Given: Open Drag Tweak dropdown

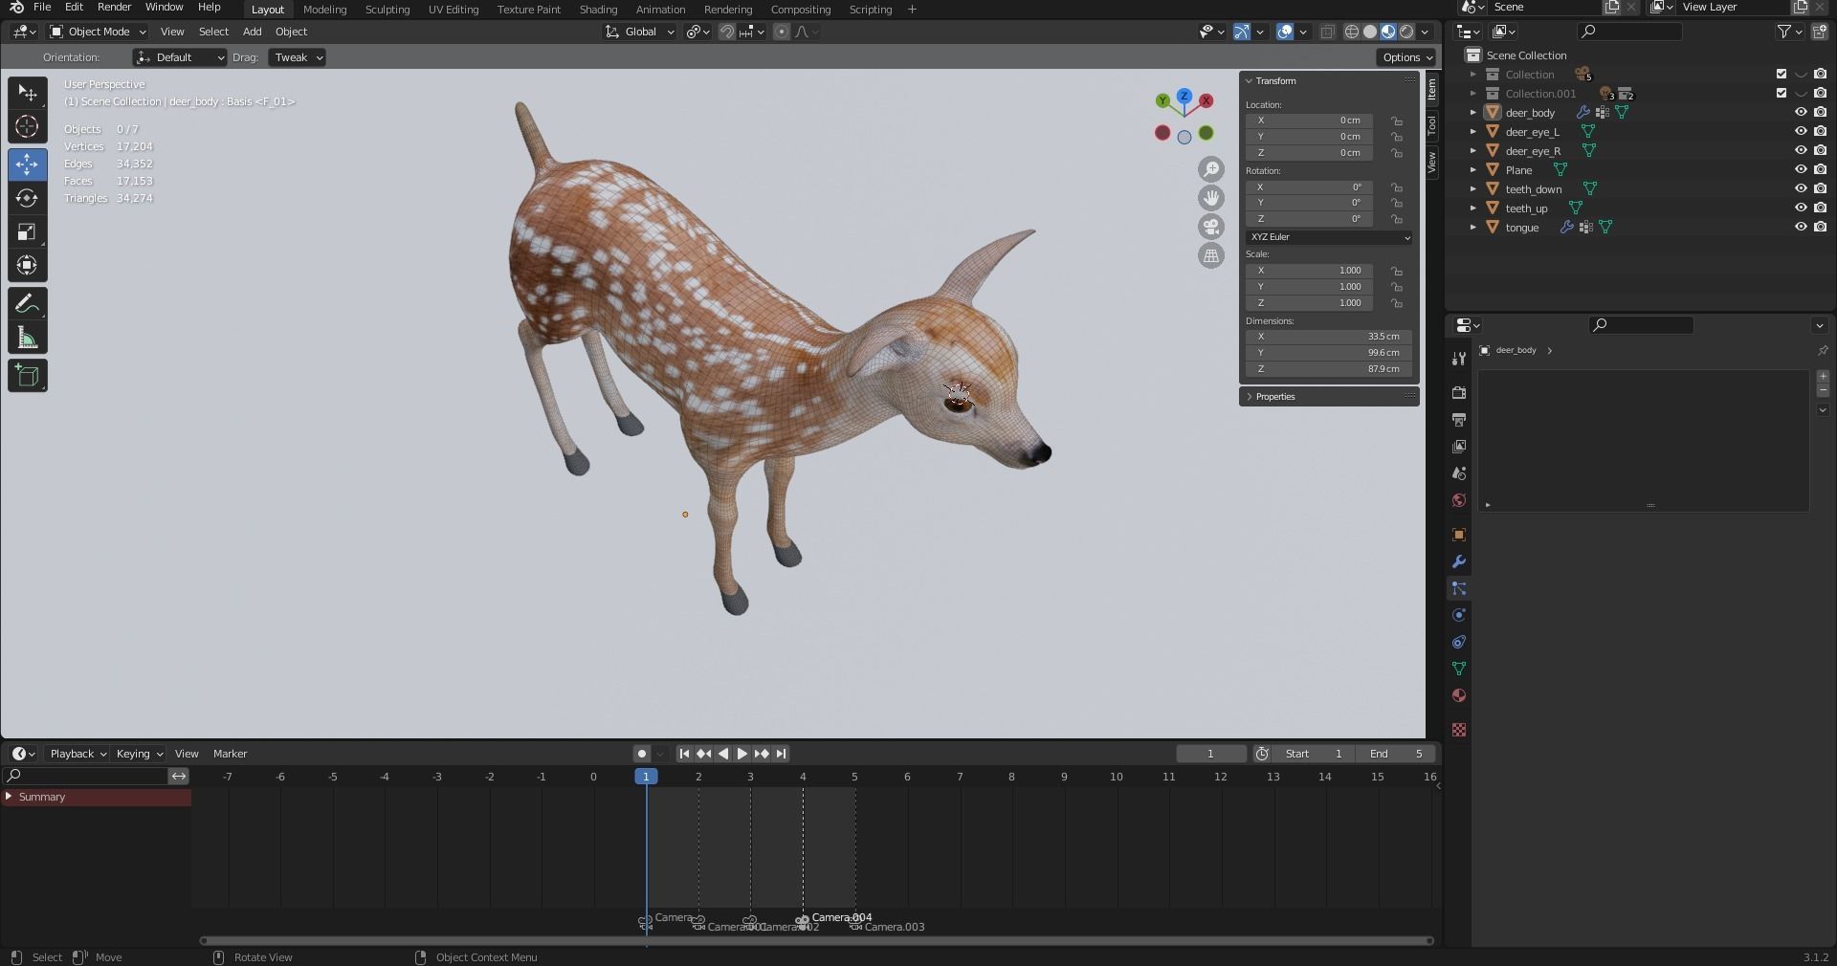Looking at the screenshot, I should (297, 57).
